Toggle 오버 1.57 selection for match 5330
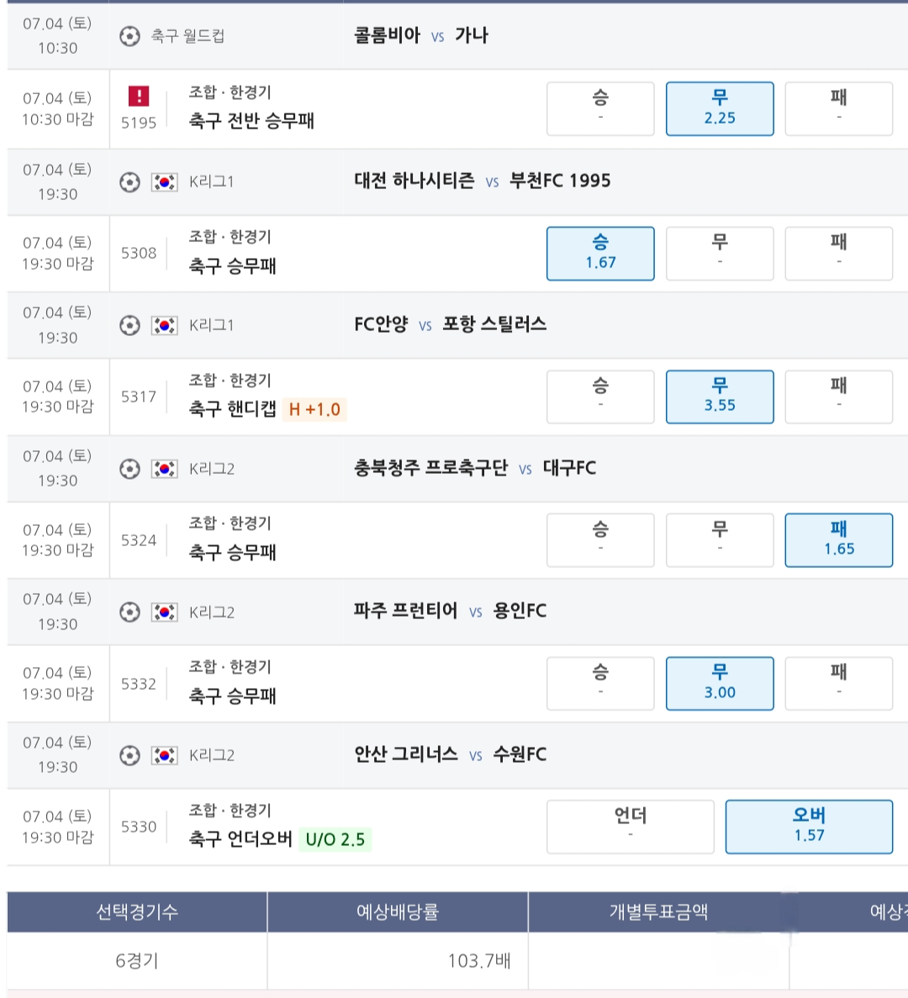This screenshot has height=998, width=908. 810,827
